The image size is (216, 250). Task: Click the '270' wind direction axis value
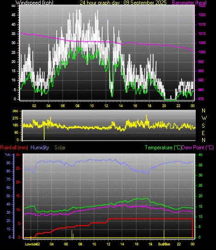(15, 118)
